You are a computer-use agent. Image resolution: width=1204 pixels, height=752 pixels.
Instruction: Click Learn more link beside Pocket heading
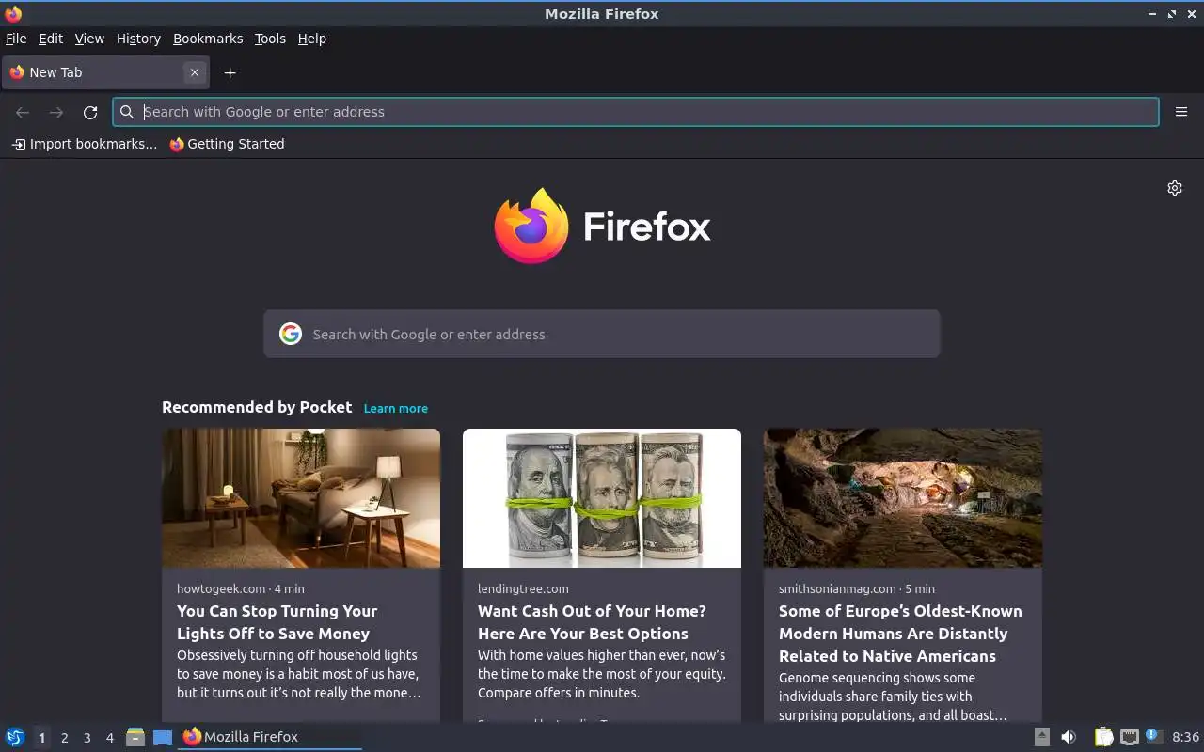click(396, 408)
